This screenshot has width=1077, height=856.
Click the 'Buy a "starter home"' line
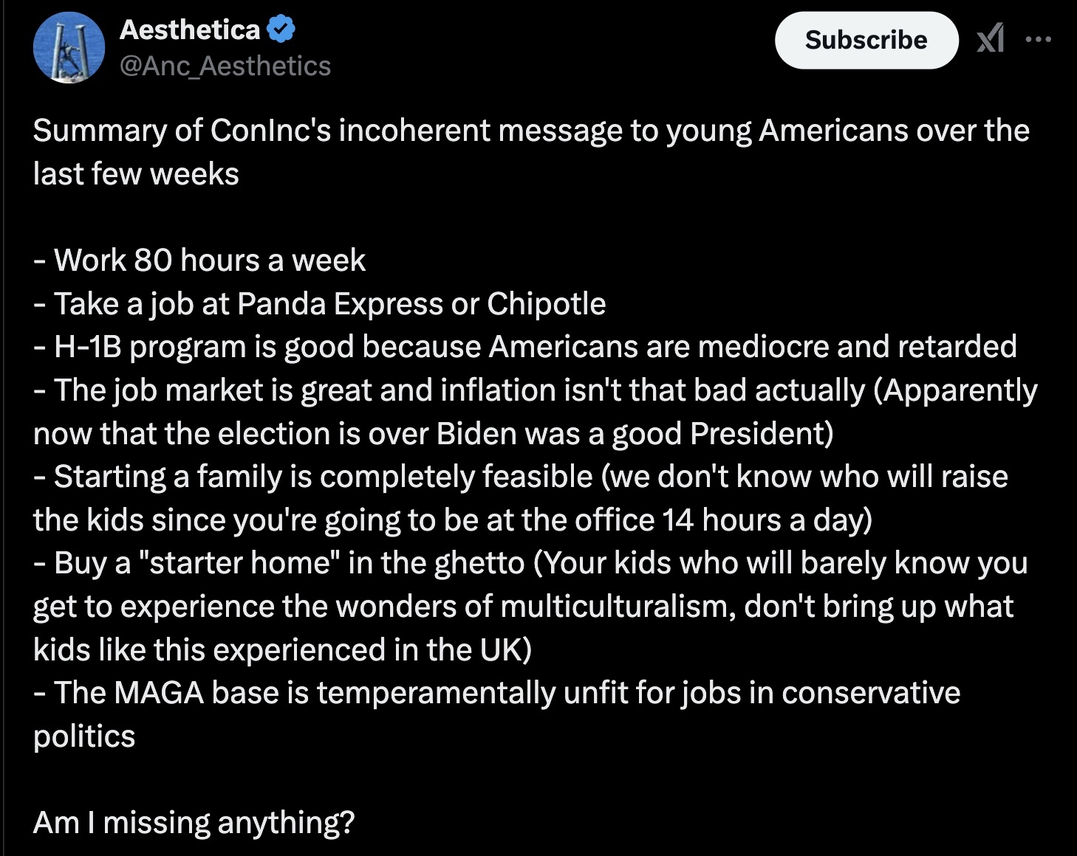pos(530,563)
